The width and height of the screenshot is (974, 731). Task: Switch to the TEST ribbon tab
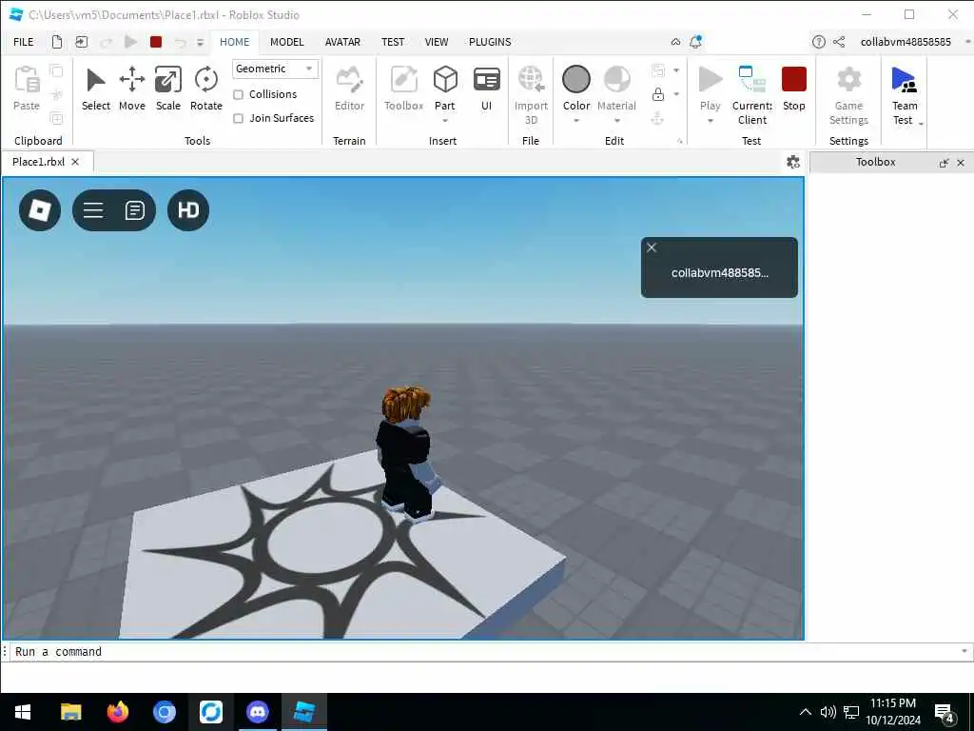[393, 42]
